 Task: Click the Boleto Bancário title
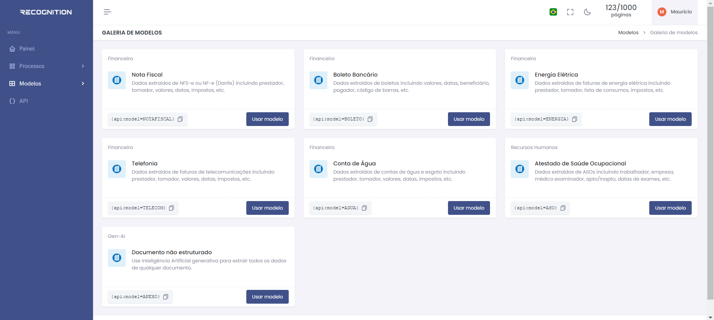pos(355,75)
